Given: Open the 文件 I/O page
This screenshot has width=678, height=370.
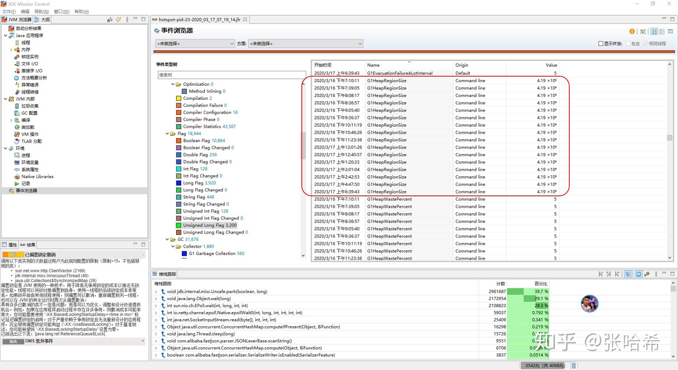Looking at the screenshot, I should (29, 64).
